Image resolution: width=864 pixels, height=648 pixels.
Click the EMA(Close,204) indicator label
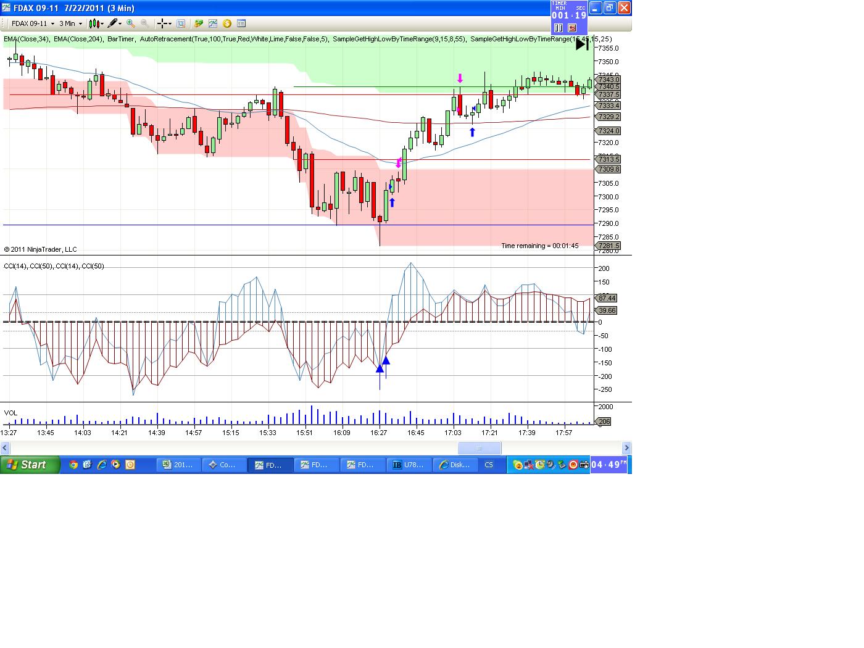[x=78, y=39]
